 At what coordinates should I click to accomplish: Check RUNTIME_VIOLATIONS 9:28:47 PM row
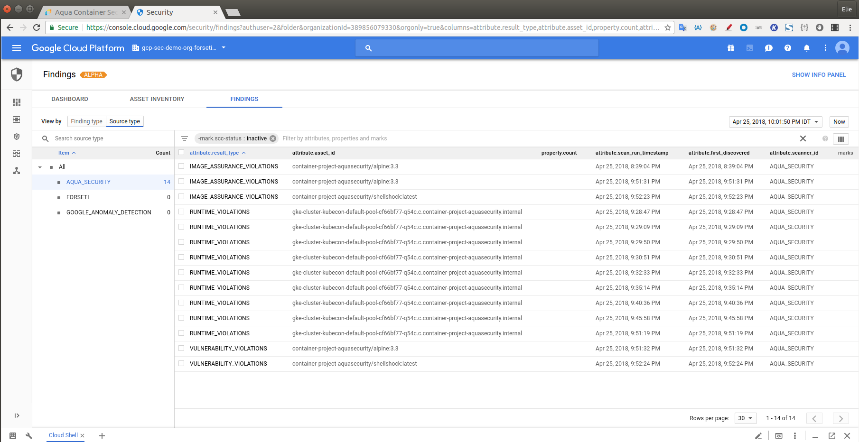click(181, 212)
